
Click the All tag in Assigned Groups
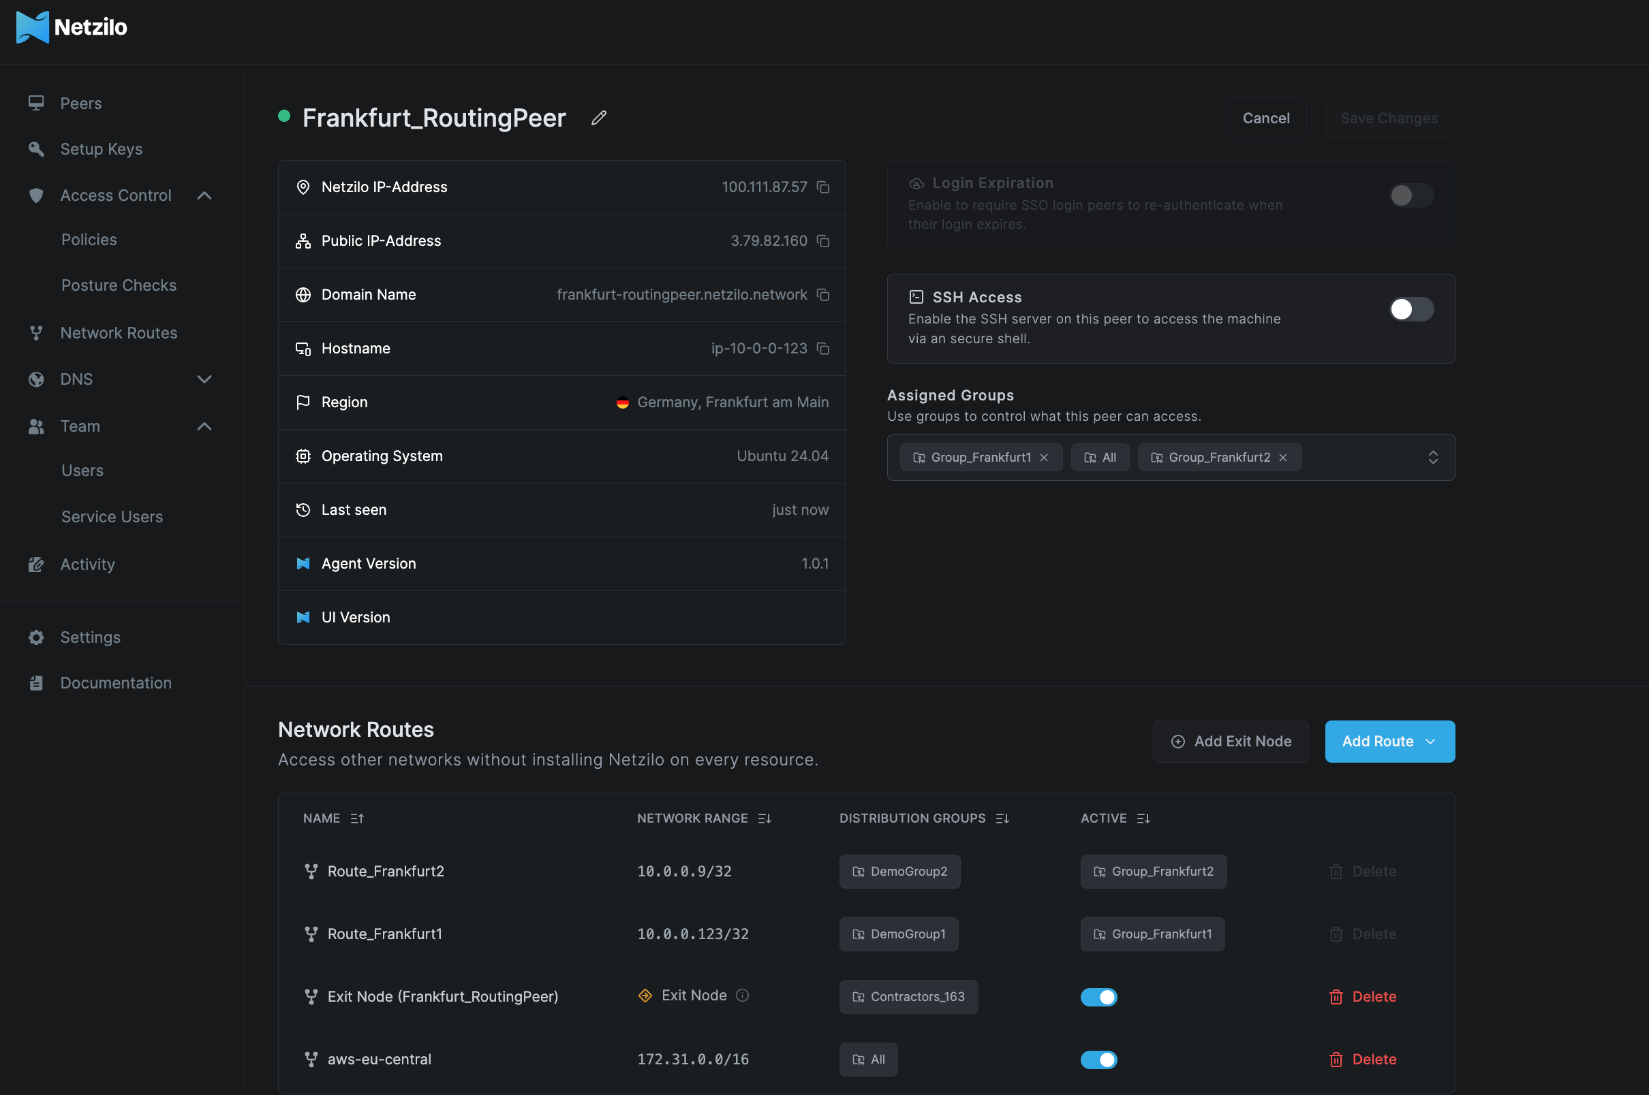[x=1100, y=458]
